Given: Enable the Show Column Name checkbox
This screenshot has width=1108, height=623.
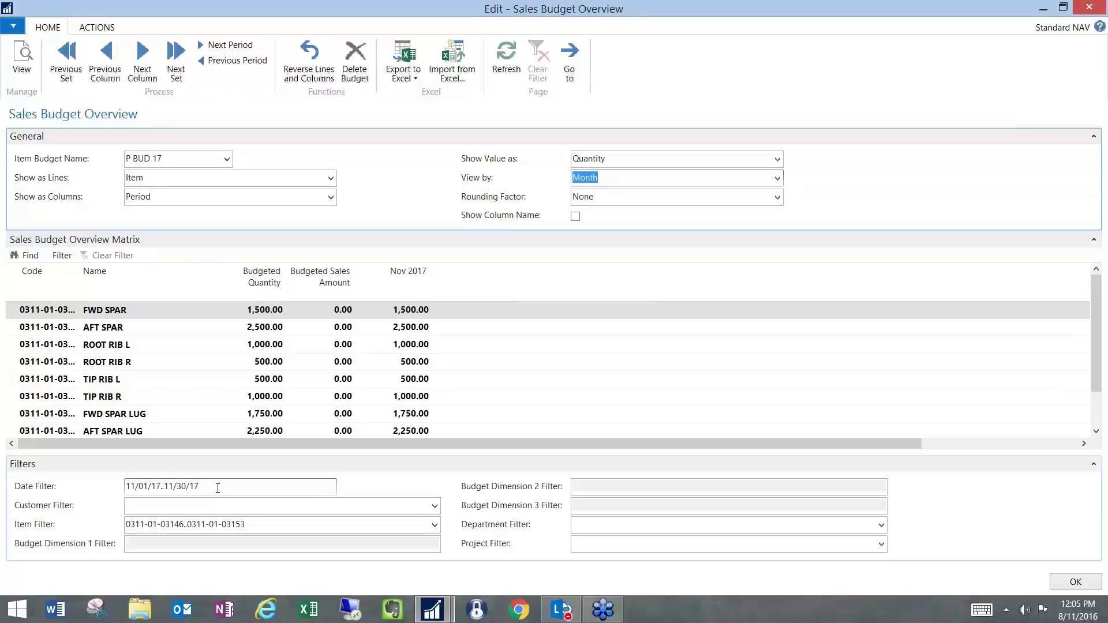Looking at the screenshot, I should point(575,216).
